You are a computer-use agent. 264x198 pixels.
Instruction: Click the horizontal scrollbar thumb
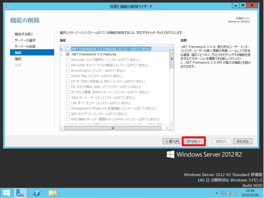[x=113, y=128]
